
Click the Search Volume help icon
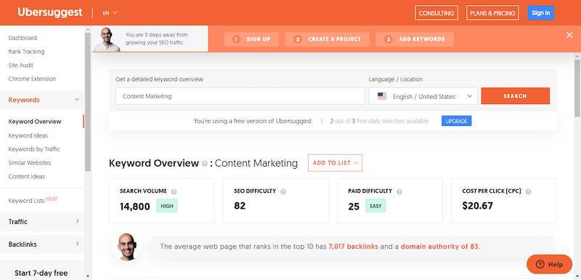click(174, 192)
